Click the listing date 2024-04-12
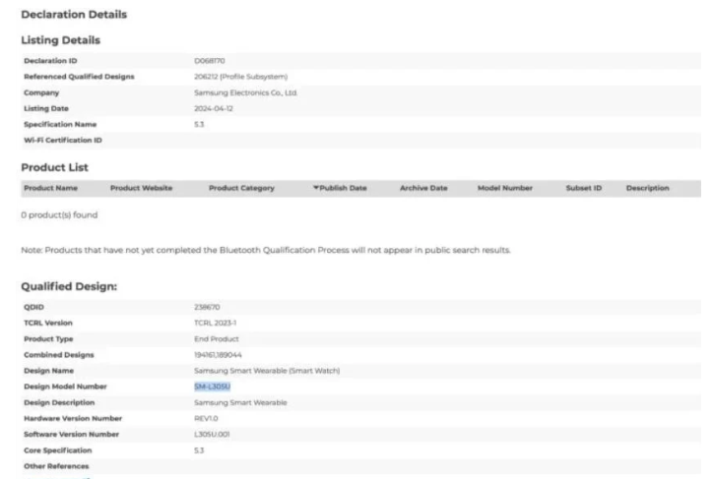 point(214,108)
